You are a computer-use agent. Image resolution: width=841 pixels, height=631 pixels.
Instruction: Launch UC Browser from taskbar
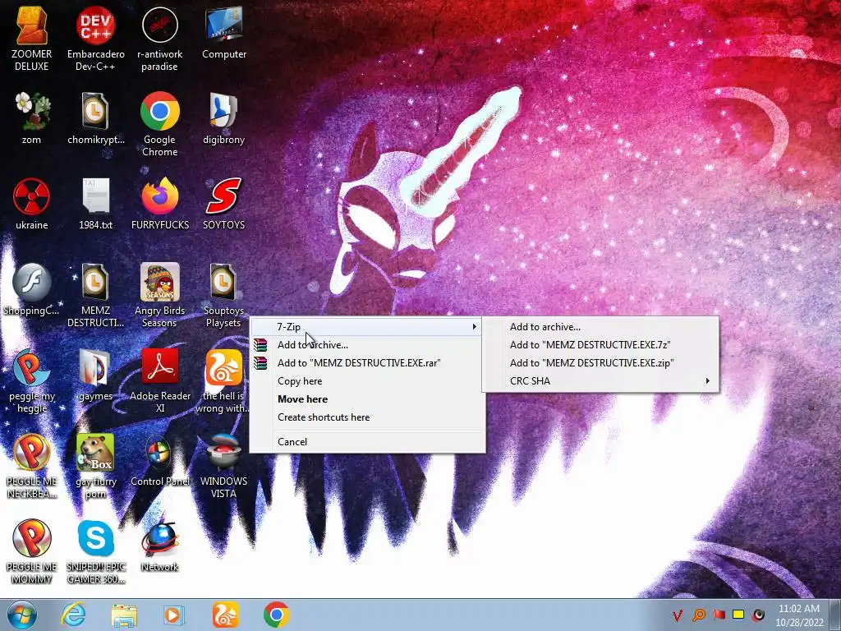pyautogui.click(x=225, y=615)
